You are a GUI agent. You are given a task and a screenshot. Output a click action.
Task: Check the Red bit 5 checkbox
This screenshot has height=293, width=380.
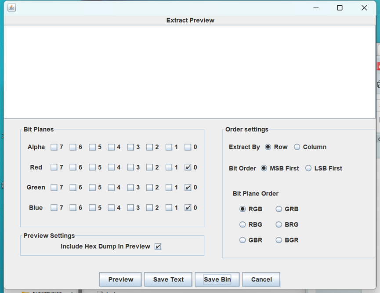(92, 167)
